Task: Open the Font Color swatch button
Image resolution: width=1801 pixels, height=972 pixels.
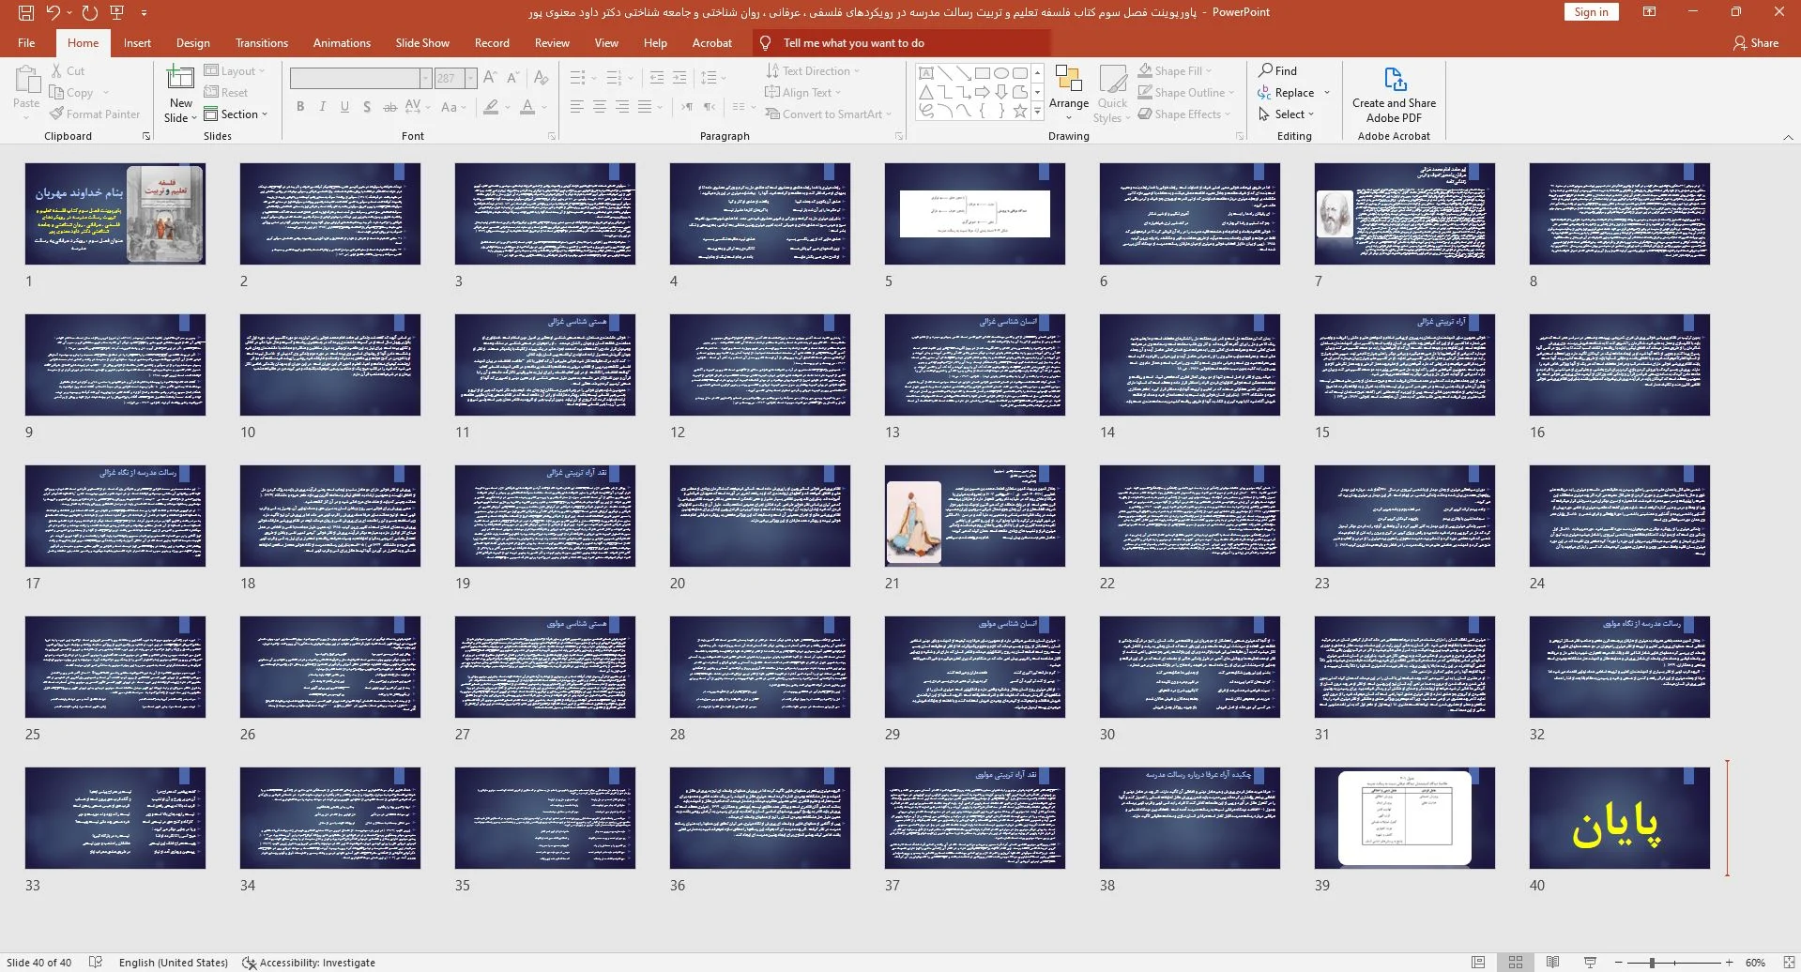Action: point(527,107)
